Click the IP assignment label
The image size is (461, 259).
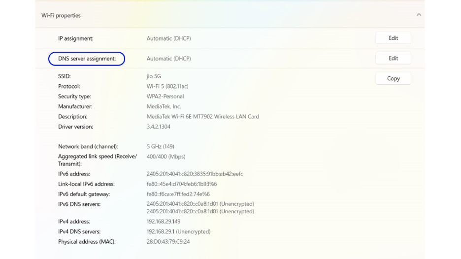pyautogui.click(x=75, y=38)
